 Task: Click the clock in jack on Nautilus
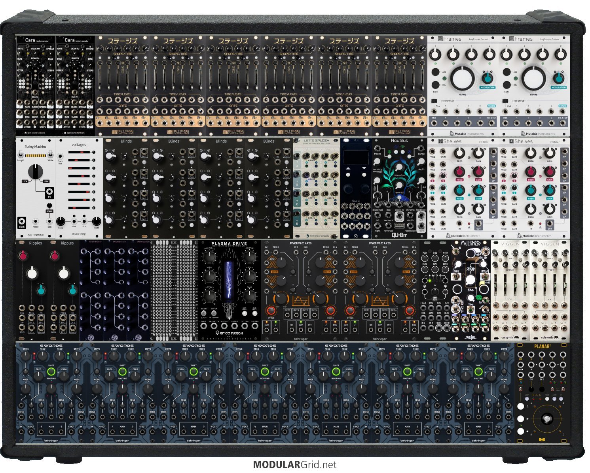tap(399, 204)
